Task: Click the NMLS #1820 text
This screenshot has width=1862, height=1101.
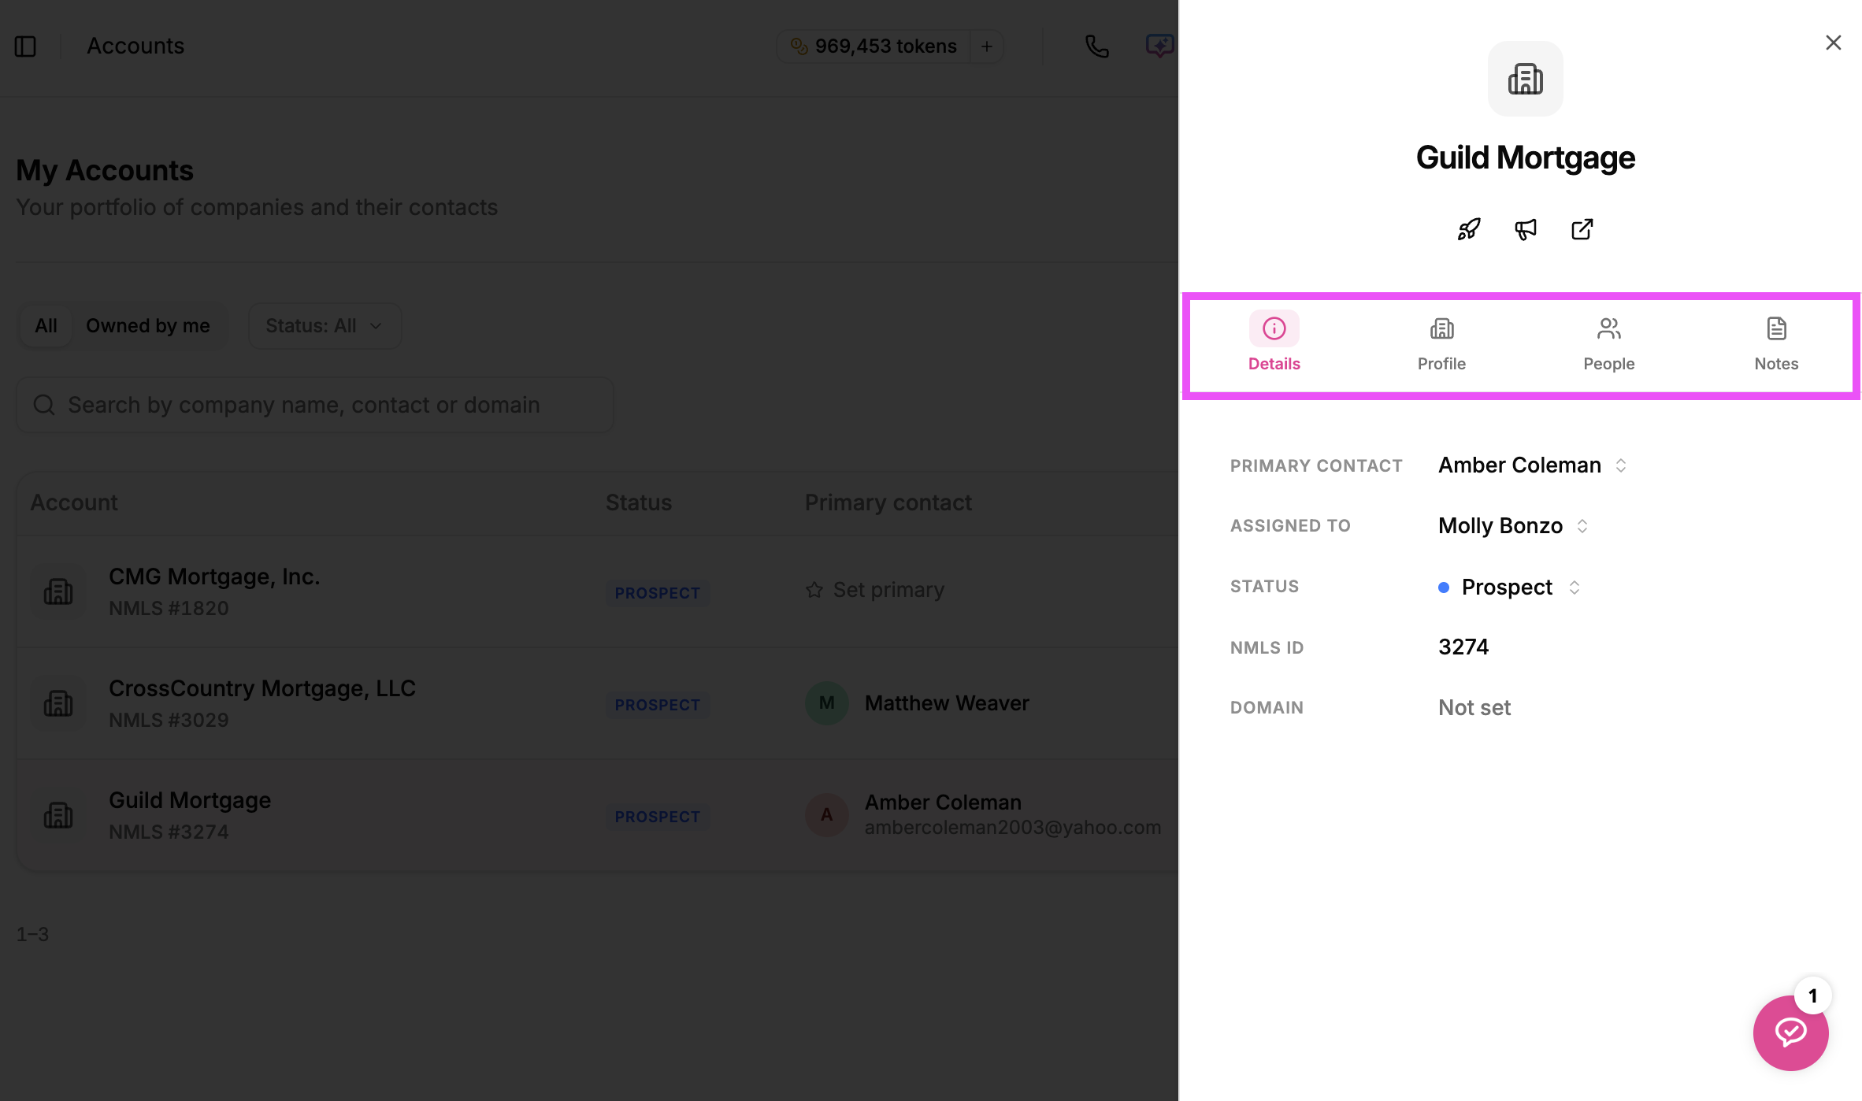Action: [169, 609]
